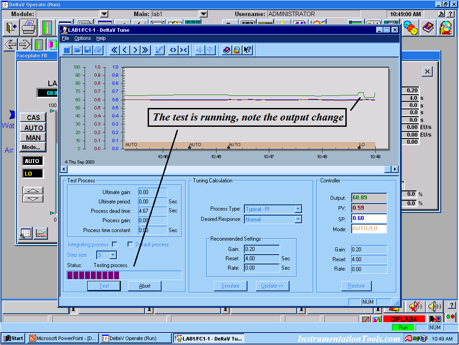Viewport: 459px width, 345px height.
Task: Click the silence horn speaker icon
Action: [x=435, y=306]
